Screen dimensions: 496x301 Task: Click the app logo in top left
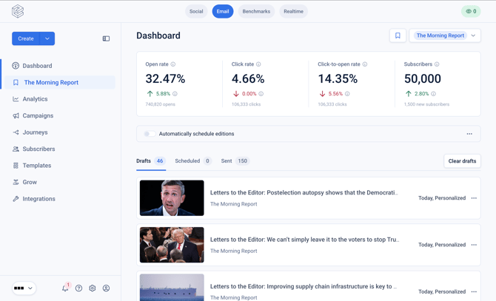(18, 11)
